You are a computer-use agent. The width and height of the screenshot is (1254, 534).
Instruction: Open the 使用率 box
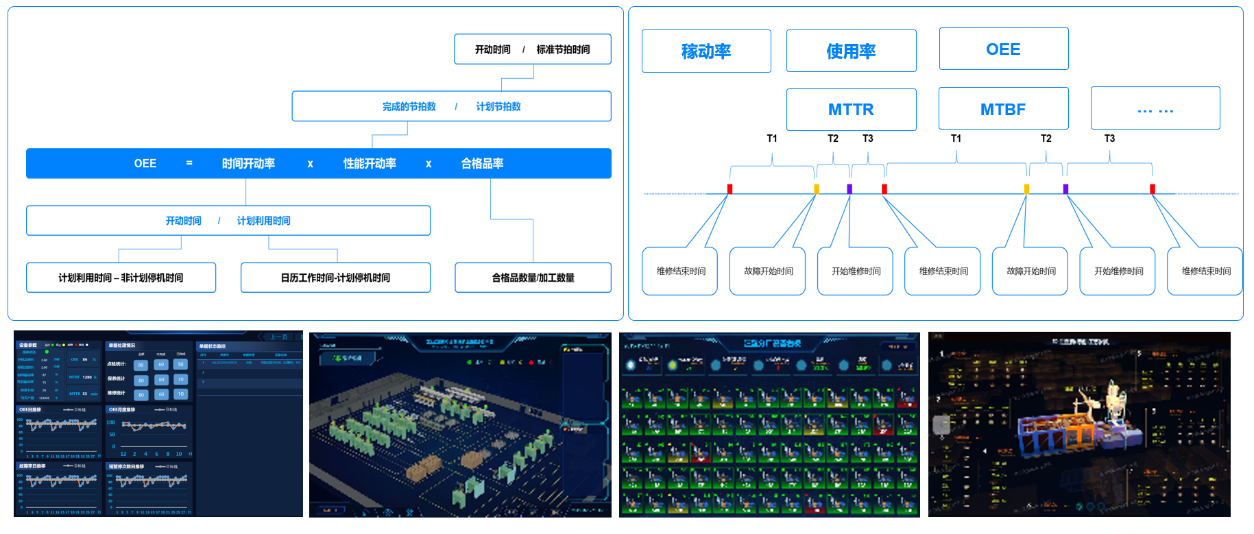(x=851, y=51)
